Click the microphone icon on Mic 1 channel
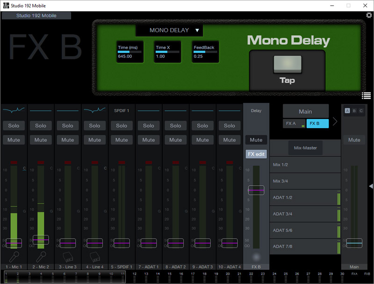Screen dimensions: 374x284 click(14, 257)
